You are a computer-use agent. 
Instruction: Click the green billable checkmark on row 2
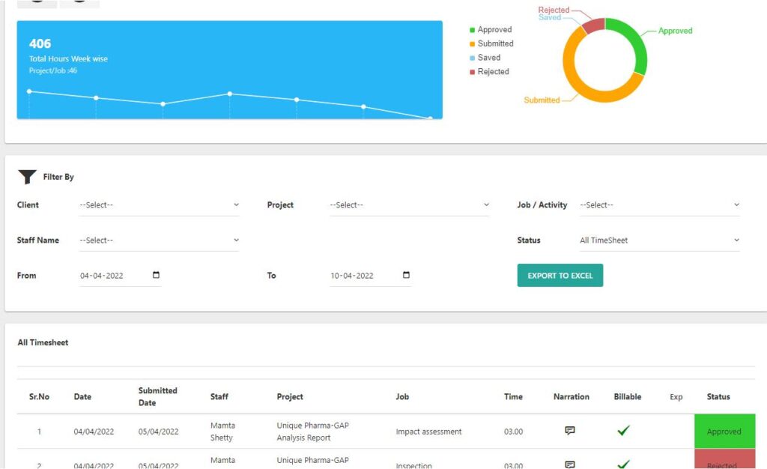(622, 462)
